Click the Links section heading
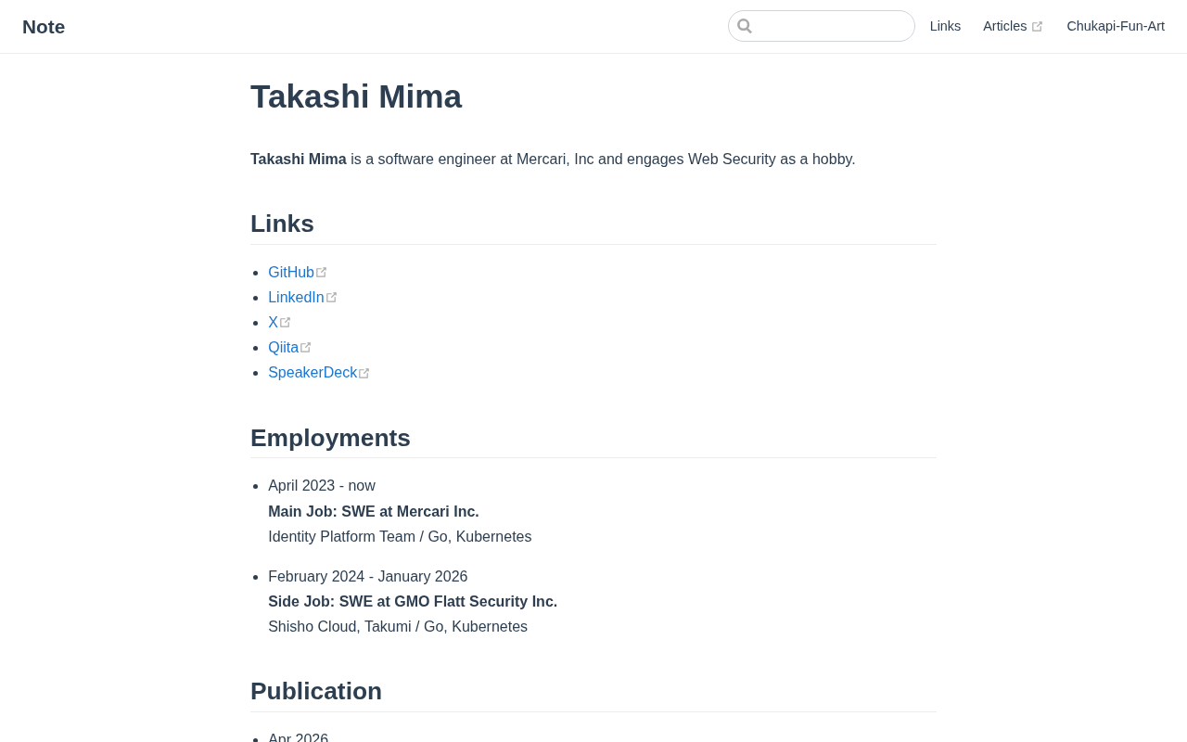 click(282, 224)
